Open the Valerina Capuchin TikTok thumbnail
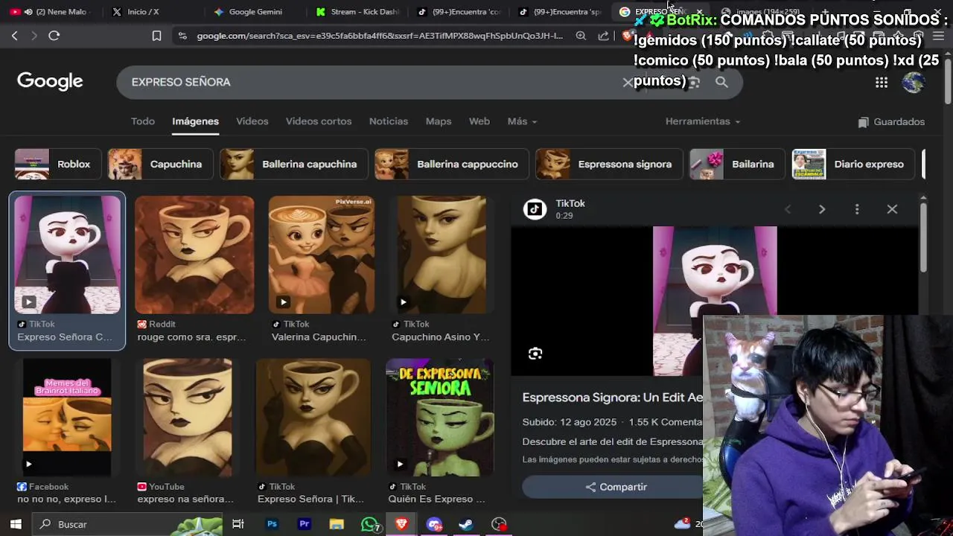 (x=321, y=255)
